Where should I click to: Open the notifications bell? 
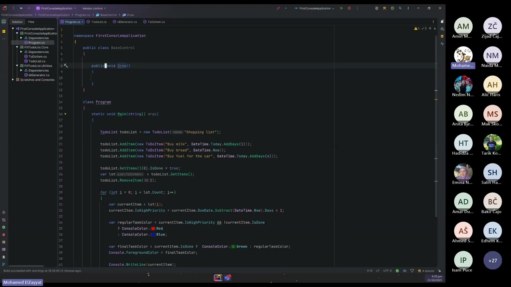pos(442,22)
